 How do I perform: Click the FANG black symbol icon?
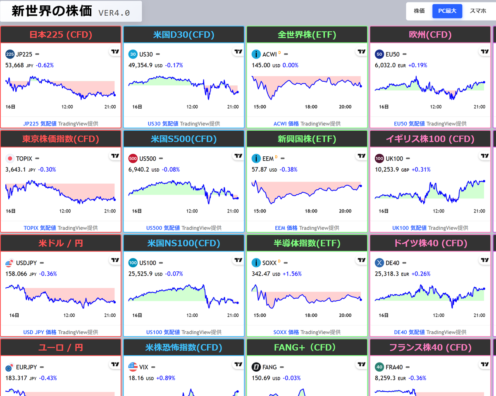click(x=256, y=367)
